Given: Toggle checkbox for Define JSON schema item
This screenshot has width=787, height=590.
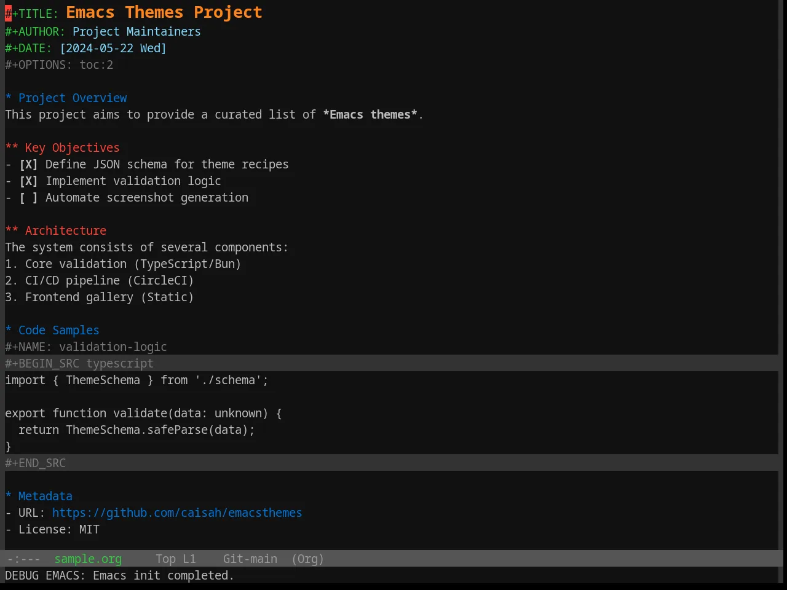Looking at the screenshot, I should [x=28, y=165].
